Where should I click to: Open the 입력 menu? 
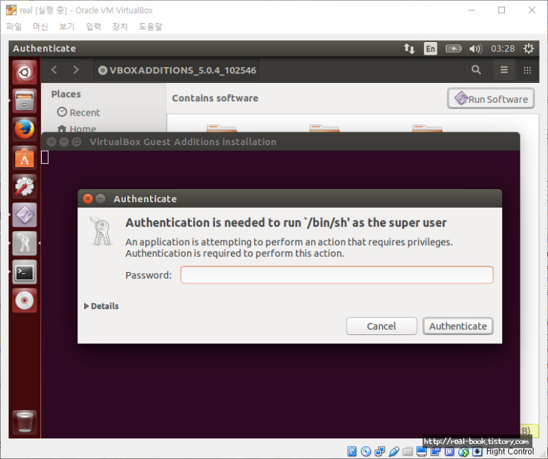coord(93,27)
